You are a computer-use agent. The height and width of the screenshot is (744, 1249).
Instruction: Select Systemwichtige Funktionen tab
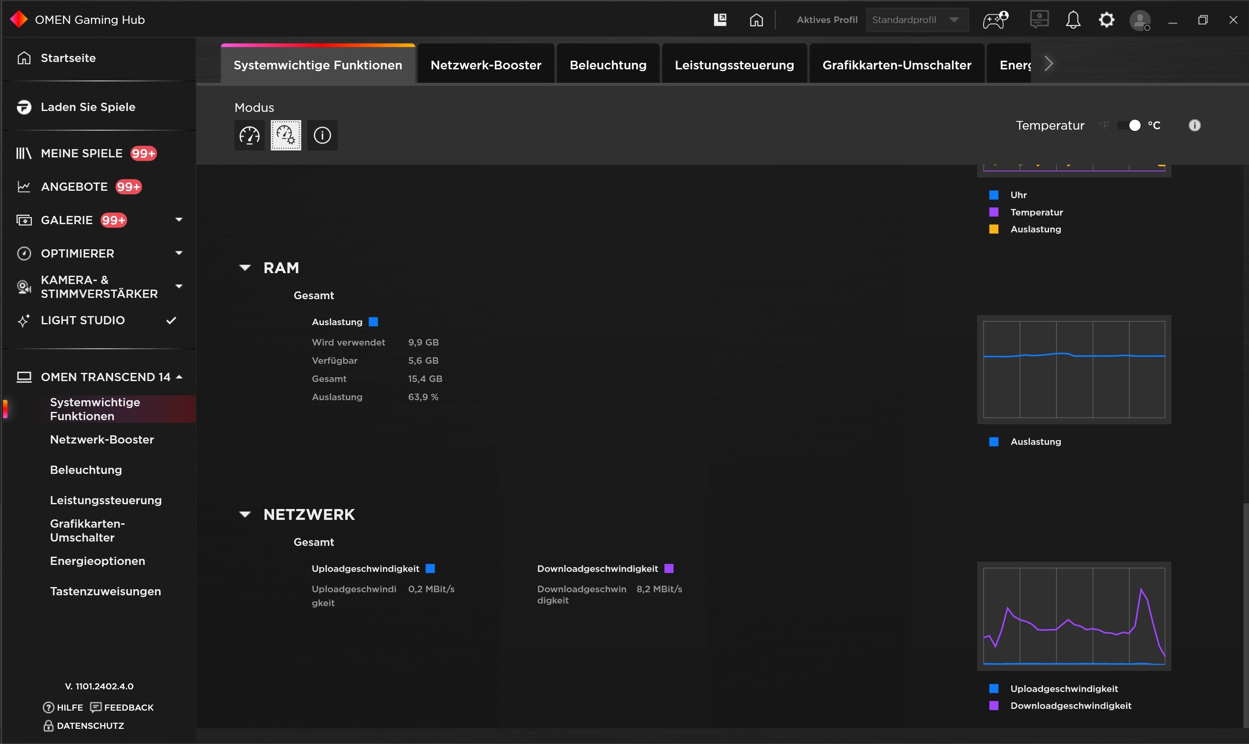pyautogui.click(x=318, y=64)
